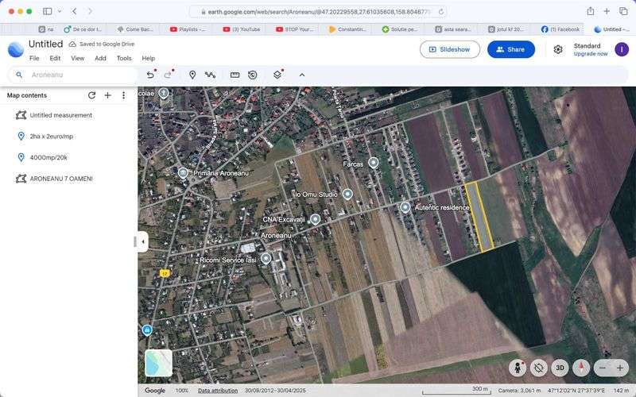Click the undo arrow in toolbar
Screen dimensions: 636x397
click(150, 75)
